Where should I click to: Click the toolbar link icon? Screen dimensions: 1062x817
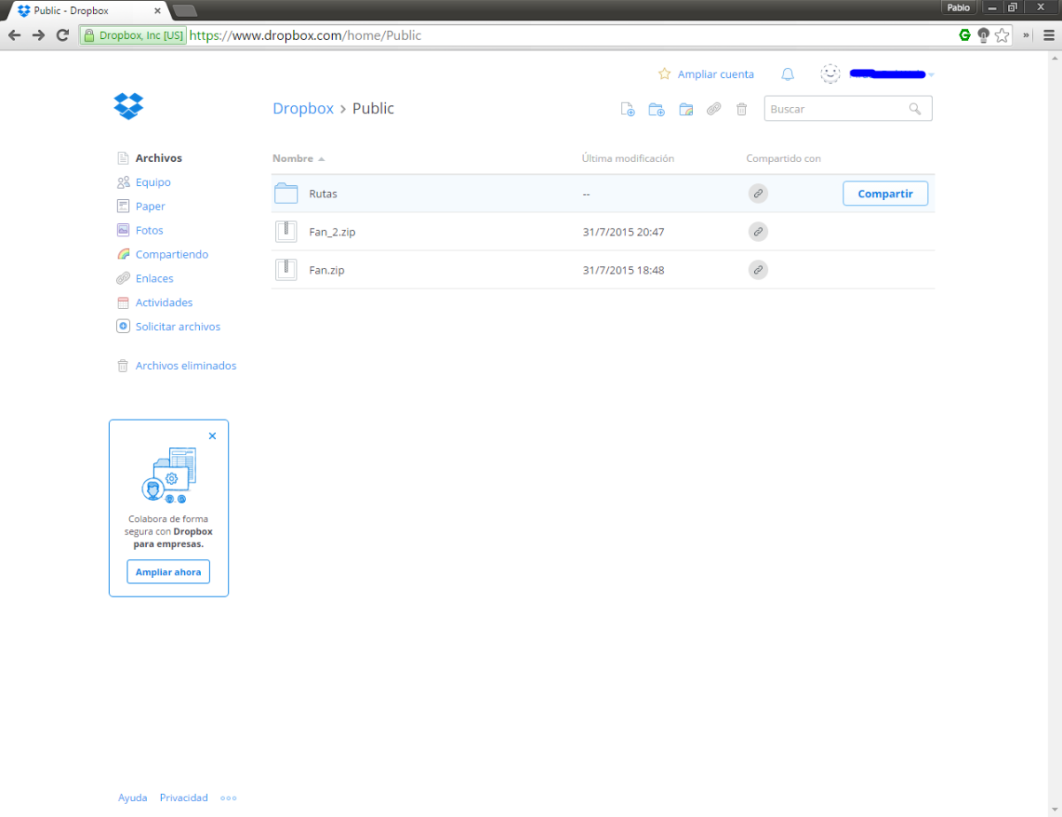click(714, 109)
